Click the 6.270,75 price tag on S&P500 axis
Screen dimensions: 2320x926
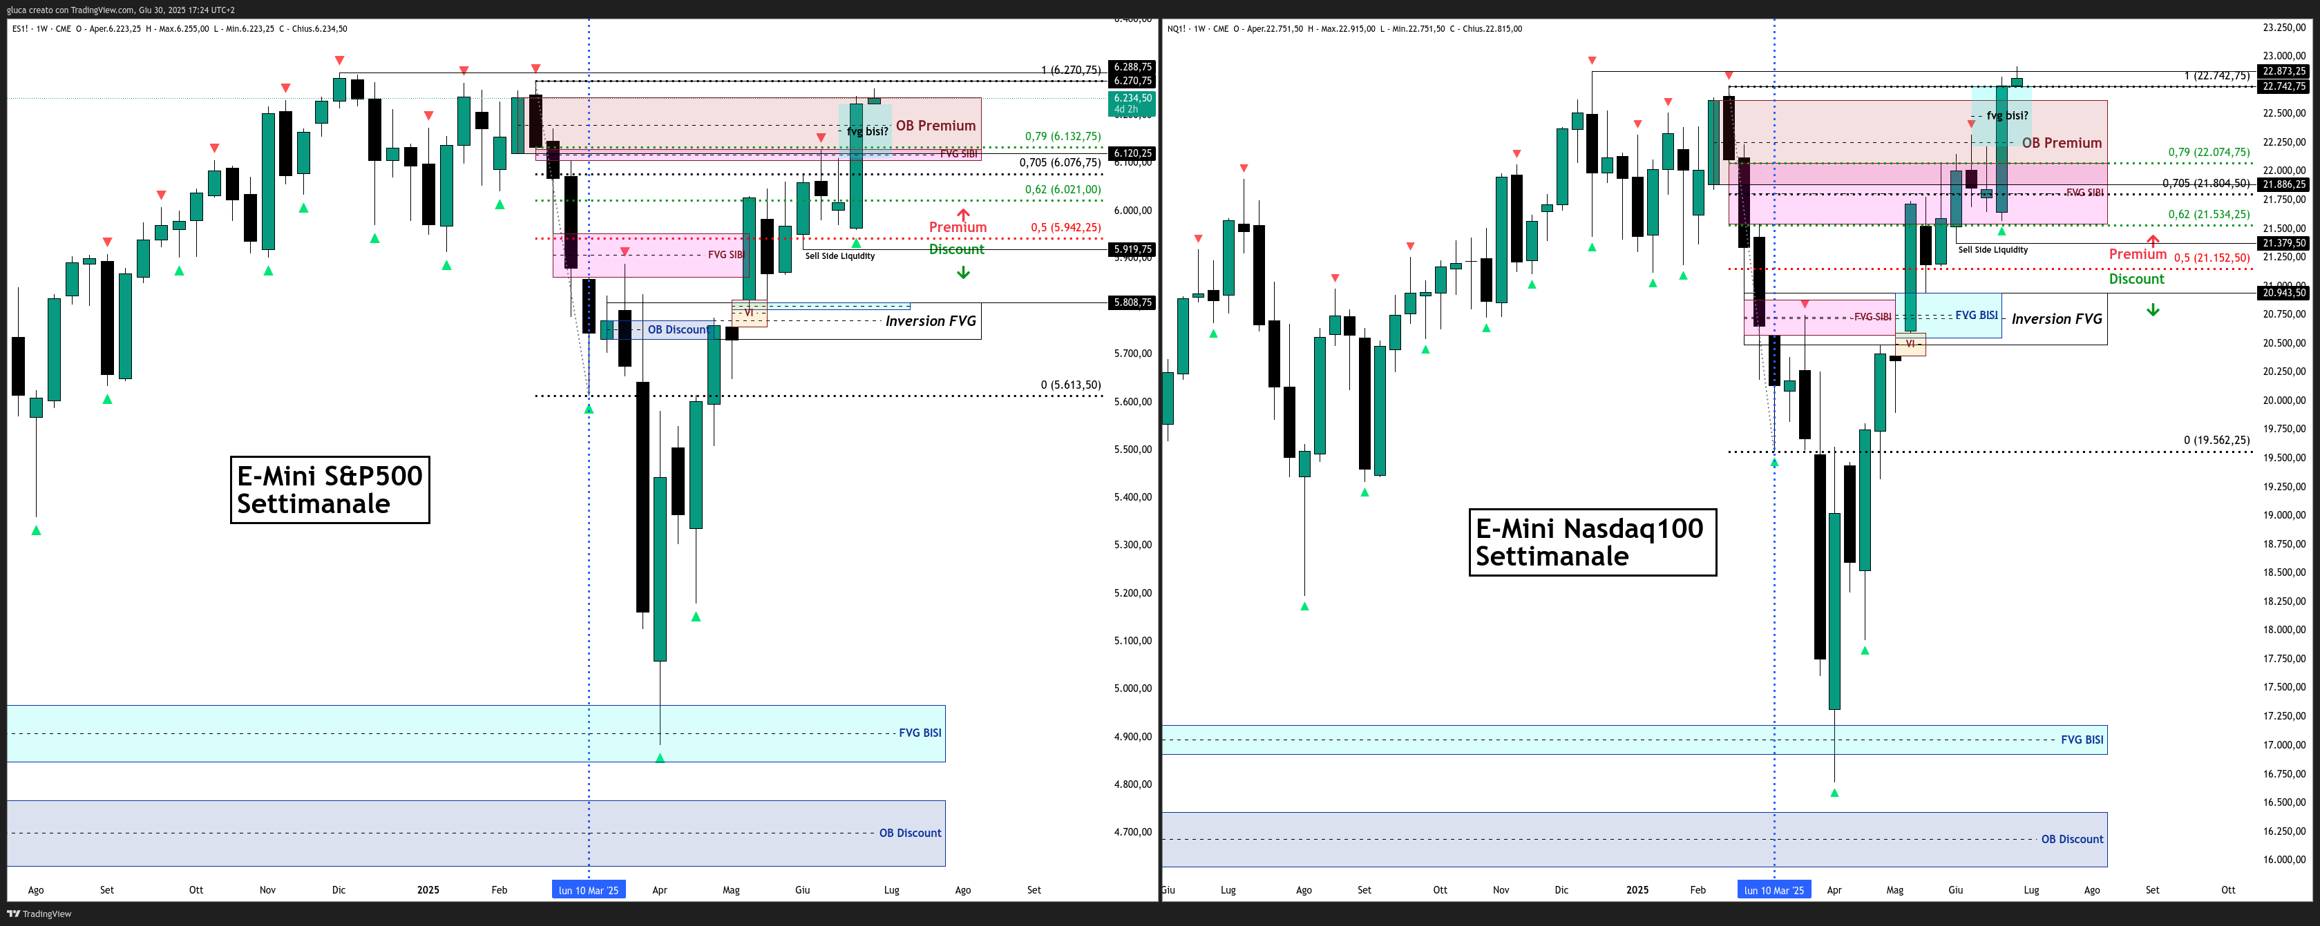pyautogui.click(x=1131, y=81)
